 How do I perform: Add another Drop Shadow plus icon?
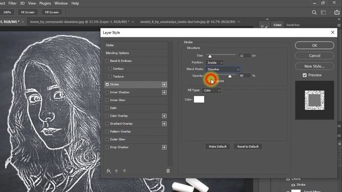[164, 147]
